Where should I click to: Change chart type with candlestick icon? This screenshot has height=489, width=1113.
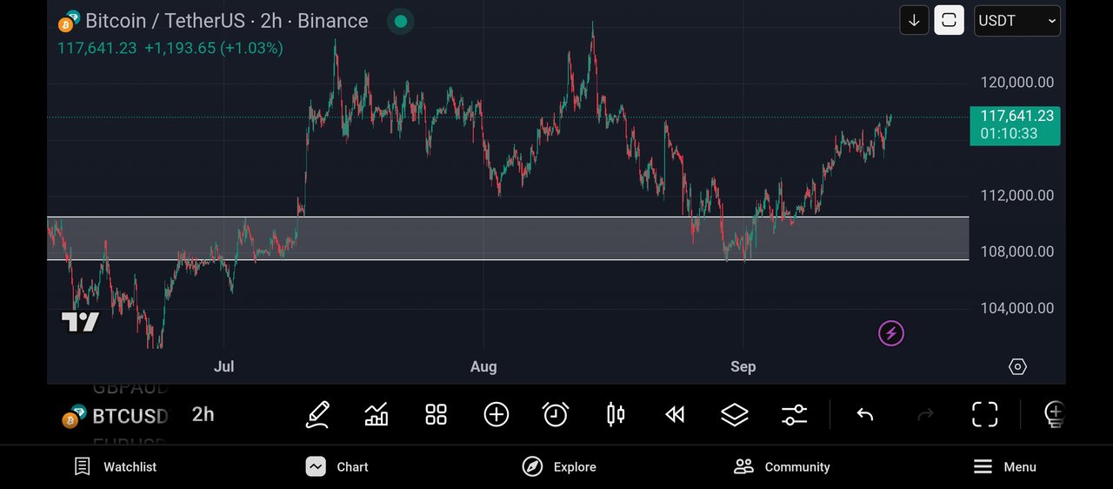[x=615, y=414]
